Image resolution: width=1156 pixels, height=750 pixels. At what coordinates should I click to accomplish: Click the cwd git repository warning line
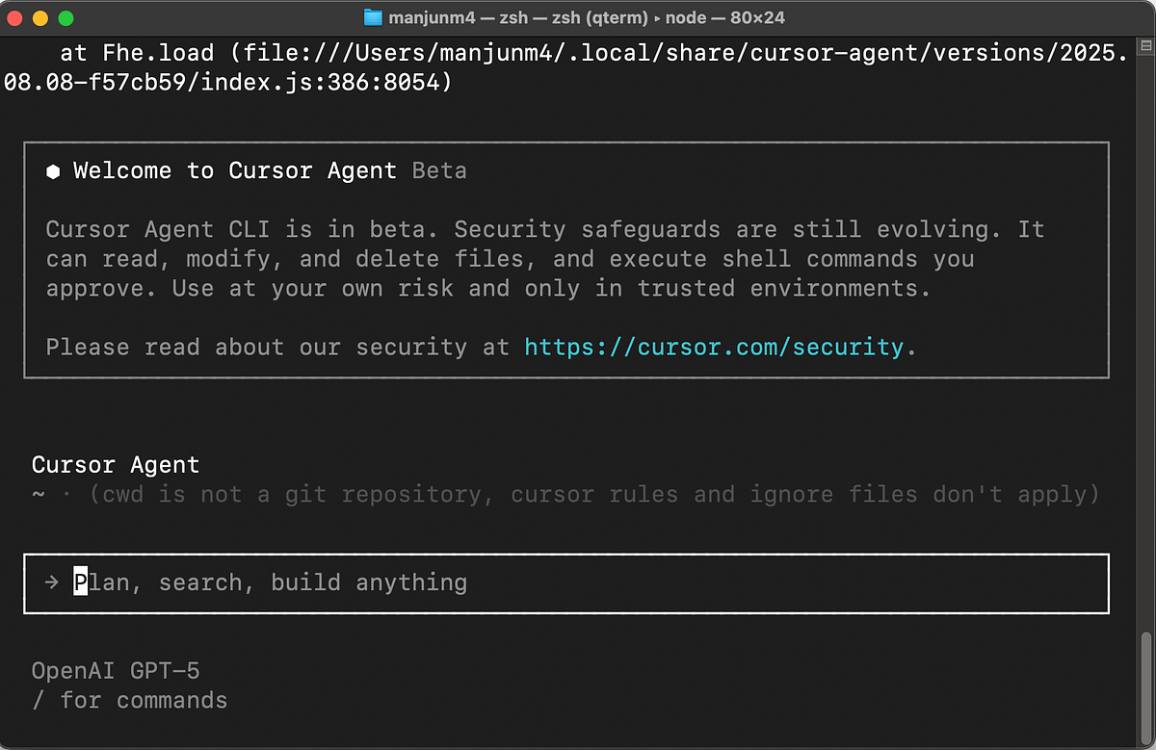(566, 494)
